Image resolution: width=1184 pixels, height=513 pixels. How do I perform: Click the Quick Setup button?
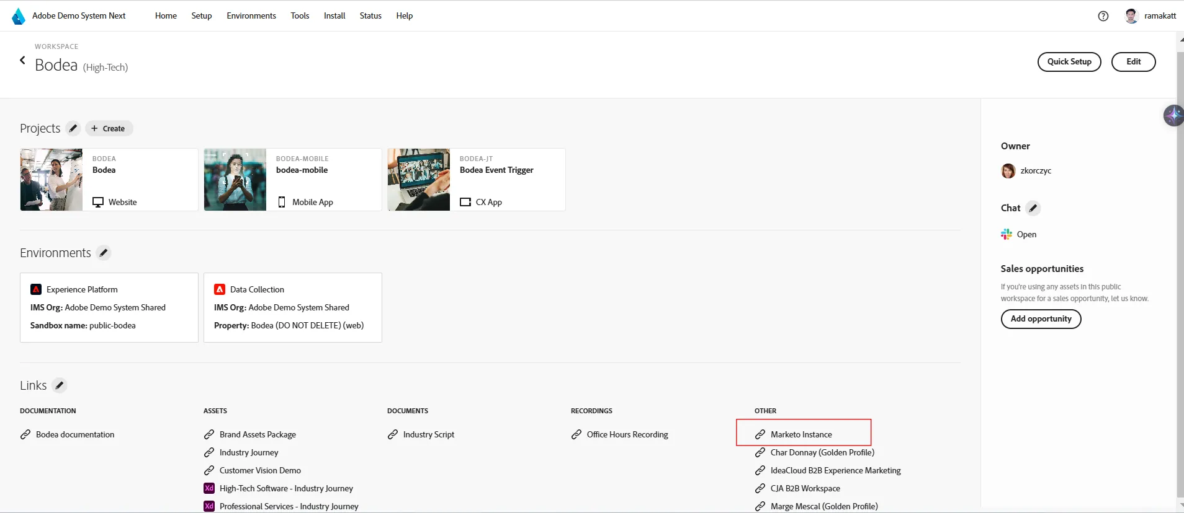point(1069,62)
